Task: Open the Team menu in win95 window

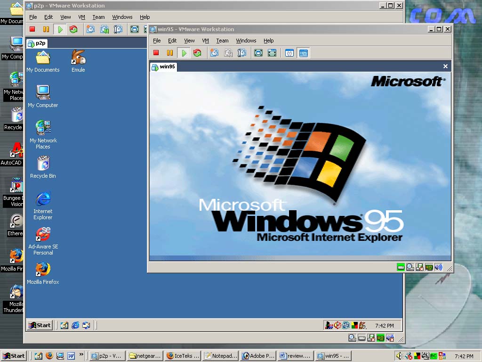Action: 222,41
